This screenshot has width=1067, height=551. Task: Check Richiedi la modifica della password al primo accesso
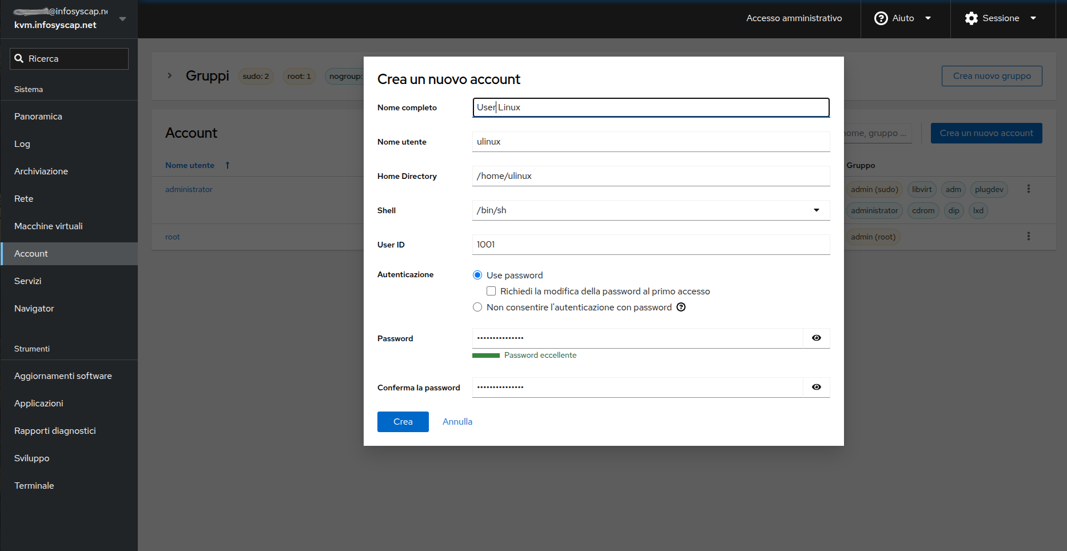point(491,291)
